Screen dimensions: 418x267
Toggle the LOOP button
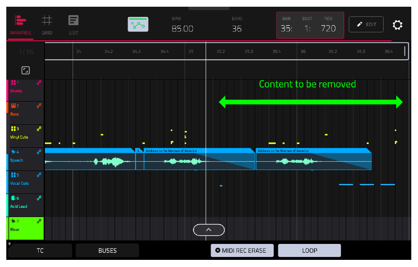pos(309,251)
